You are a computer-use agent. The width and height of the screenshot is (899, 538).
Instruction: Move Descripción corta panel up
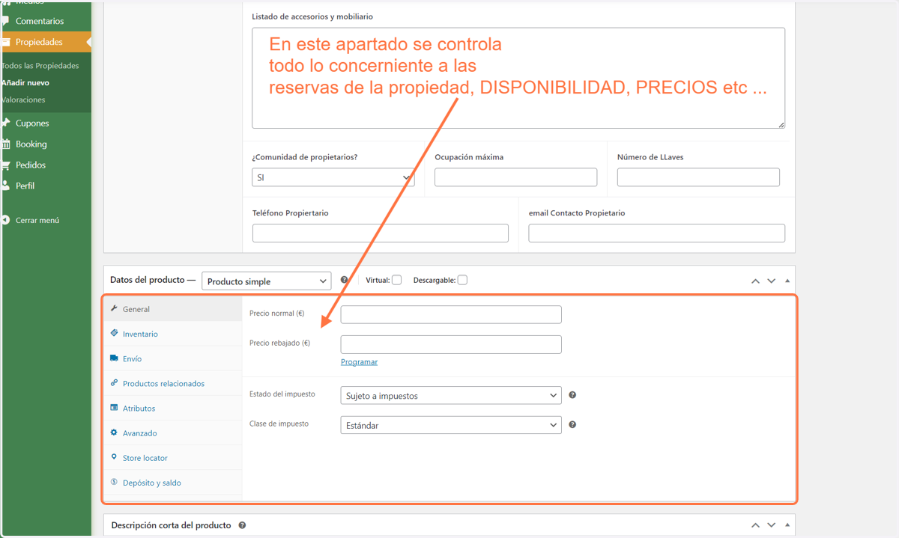point(756,525)
